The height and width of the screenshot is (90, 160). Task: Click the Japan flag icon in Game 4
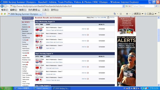(x=37, y=48)
